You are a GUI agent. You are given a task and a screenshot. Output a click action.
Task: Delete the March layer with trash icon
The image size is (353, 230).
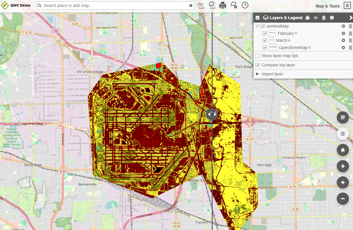click(350, 40)
